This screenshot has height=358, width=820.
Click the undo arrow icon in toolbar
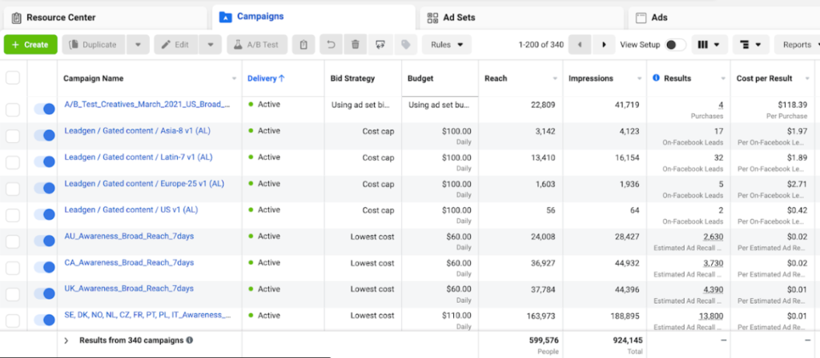point(331,45)
